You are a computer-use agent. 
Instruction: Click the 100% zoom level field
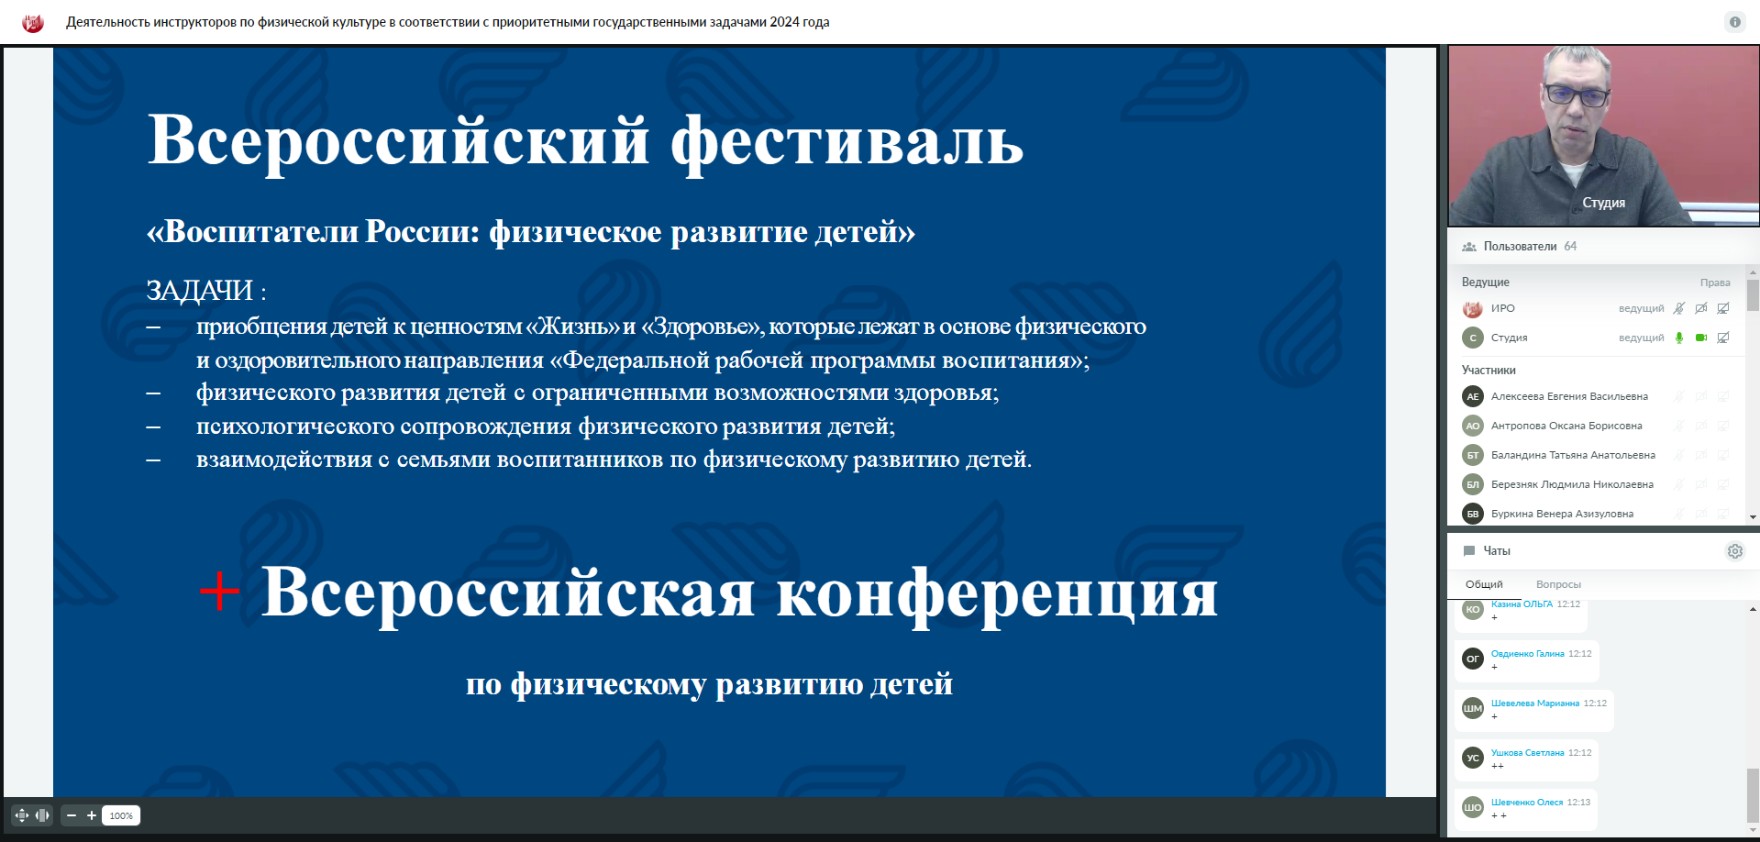121,815
